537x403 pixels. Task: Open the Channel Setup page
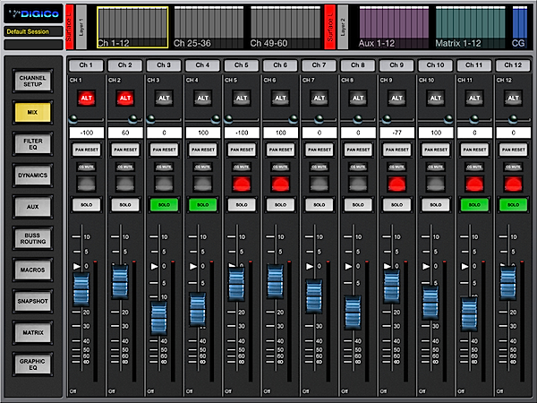click(33, 81)
